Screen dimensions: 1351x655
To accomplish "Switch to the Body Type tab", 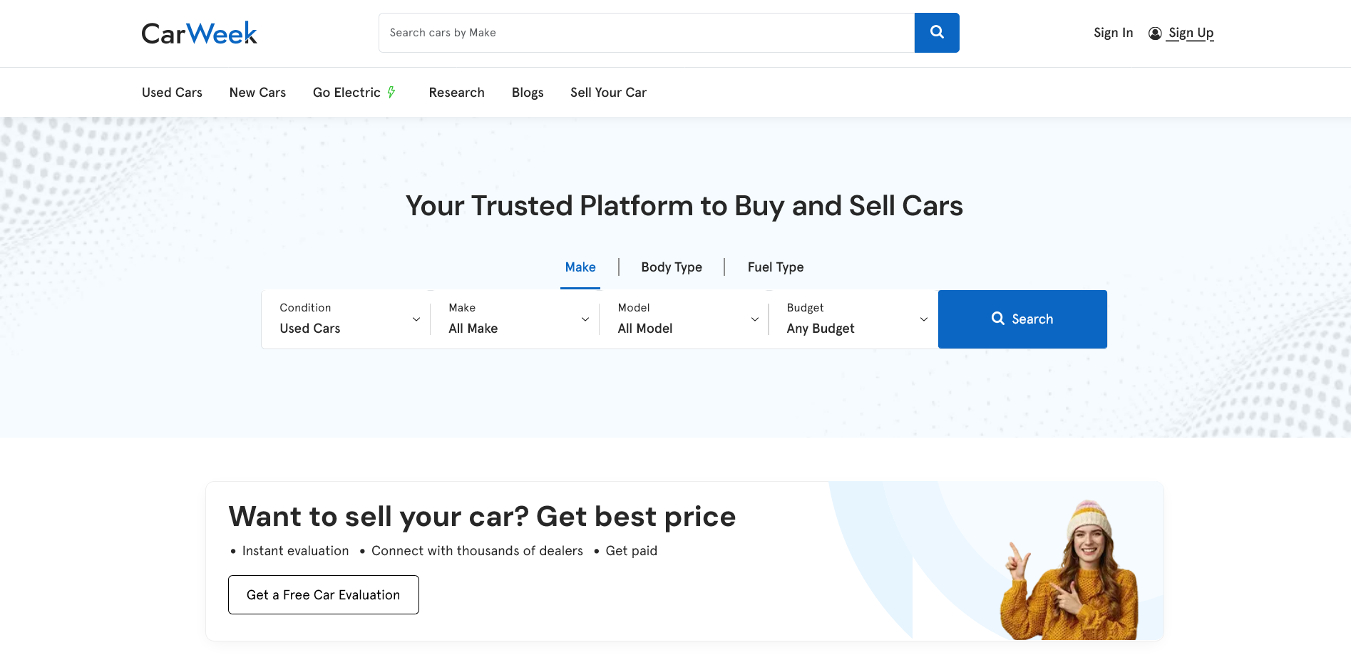I will point(672,267).
